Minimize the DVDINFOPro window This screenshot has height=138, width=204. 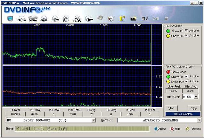tap(192, 3)
